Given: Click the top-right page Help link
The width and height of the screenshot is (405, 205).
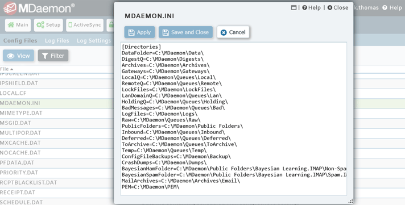Looking at the screenshot, I should click(x=392, y=8).
